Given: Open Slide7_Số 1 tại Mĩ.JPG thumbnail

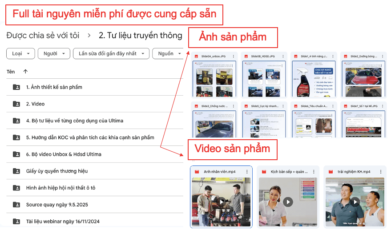Looking at the screenshot, I should tap(363, 124).
